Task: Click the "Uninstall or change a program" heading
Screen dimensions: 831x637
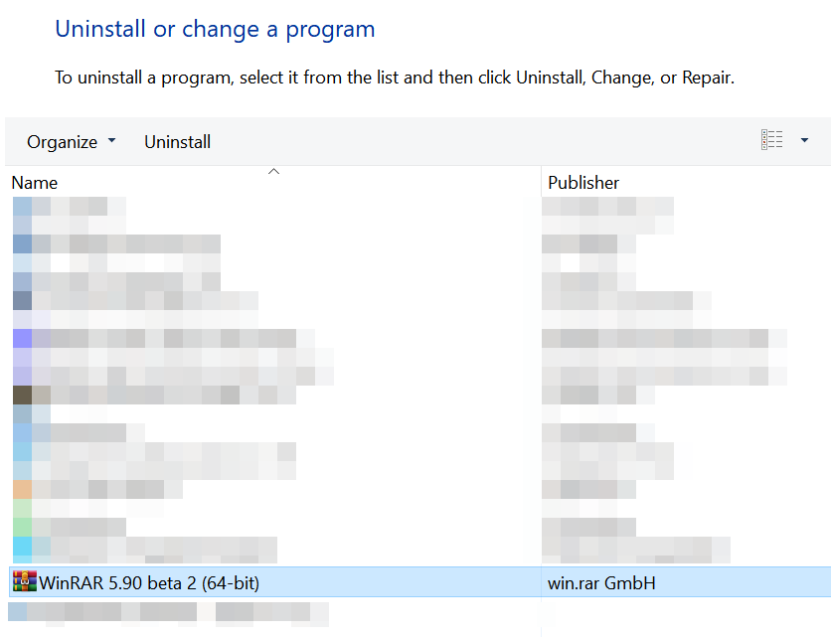Action: (215, 29)
